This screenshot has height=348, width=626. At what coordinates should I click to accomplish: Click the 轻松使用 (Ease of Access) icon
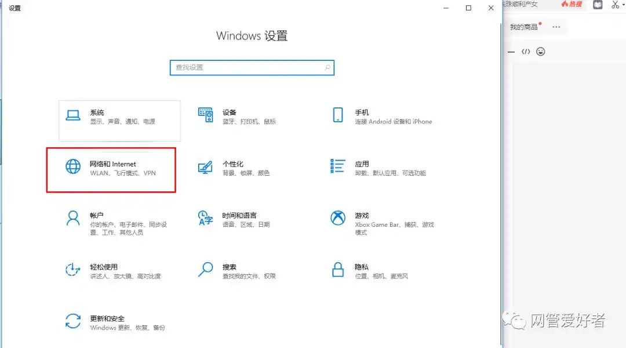[72, 269]
